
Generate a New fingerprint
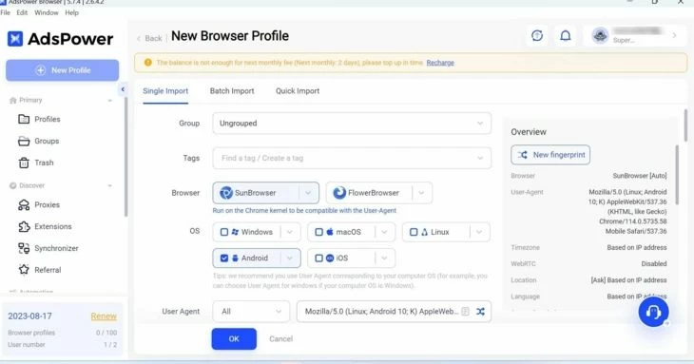[x=550, y=155]
